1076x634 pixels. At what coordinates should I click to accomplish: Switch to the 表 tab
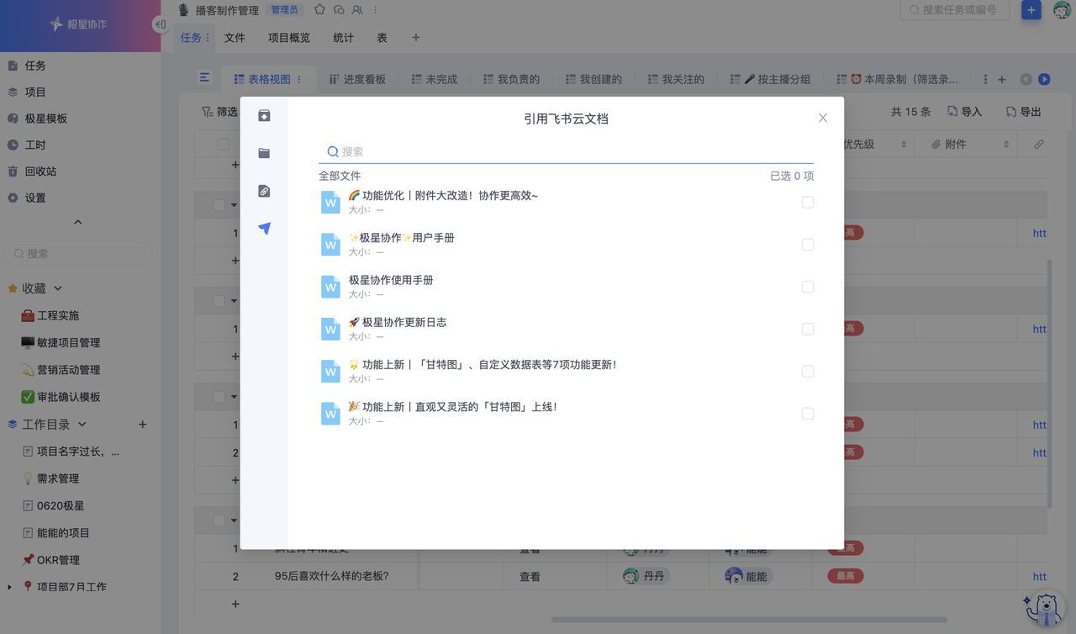pyautogui.click(x=382, y=38)
